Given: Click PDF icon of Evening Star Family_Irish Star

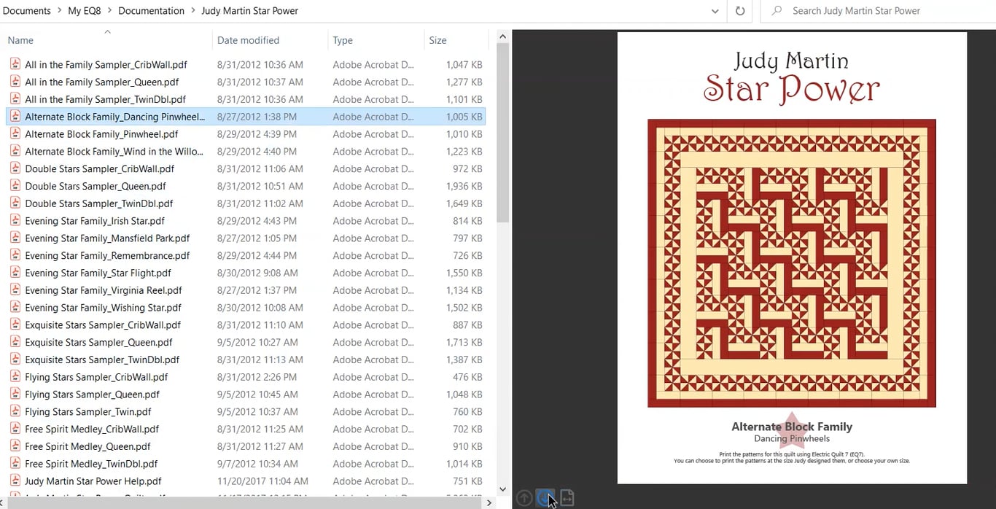Looking at the screenshot, I should [x=15, y=221].
